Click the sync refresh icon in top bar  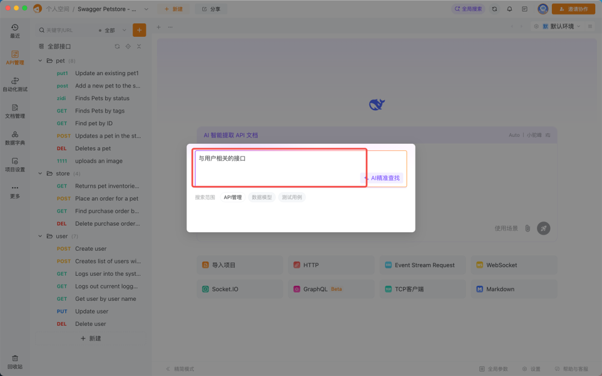[495, 9]
